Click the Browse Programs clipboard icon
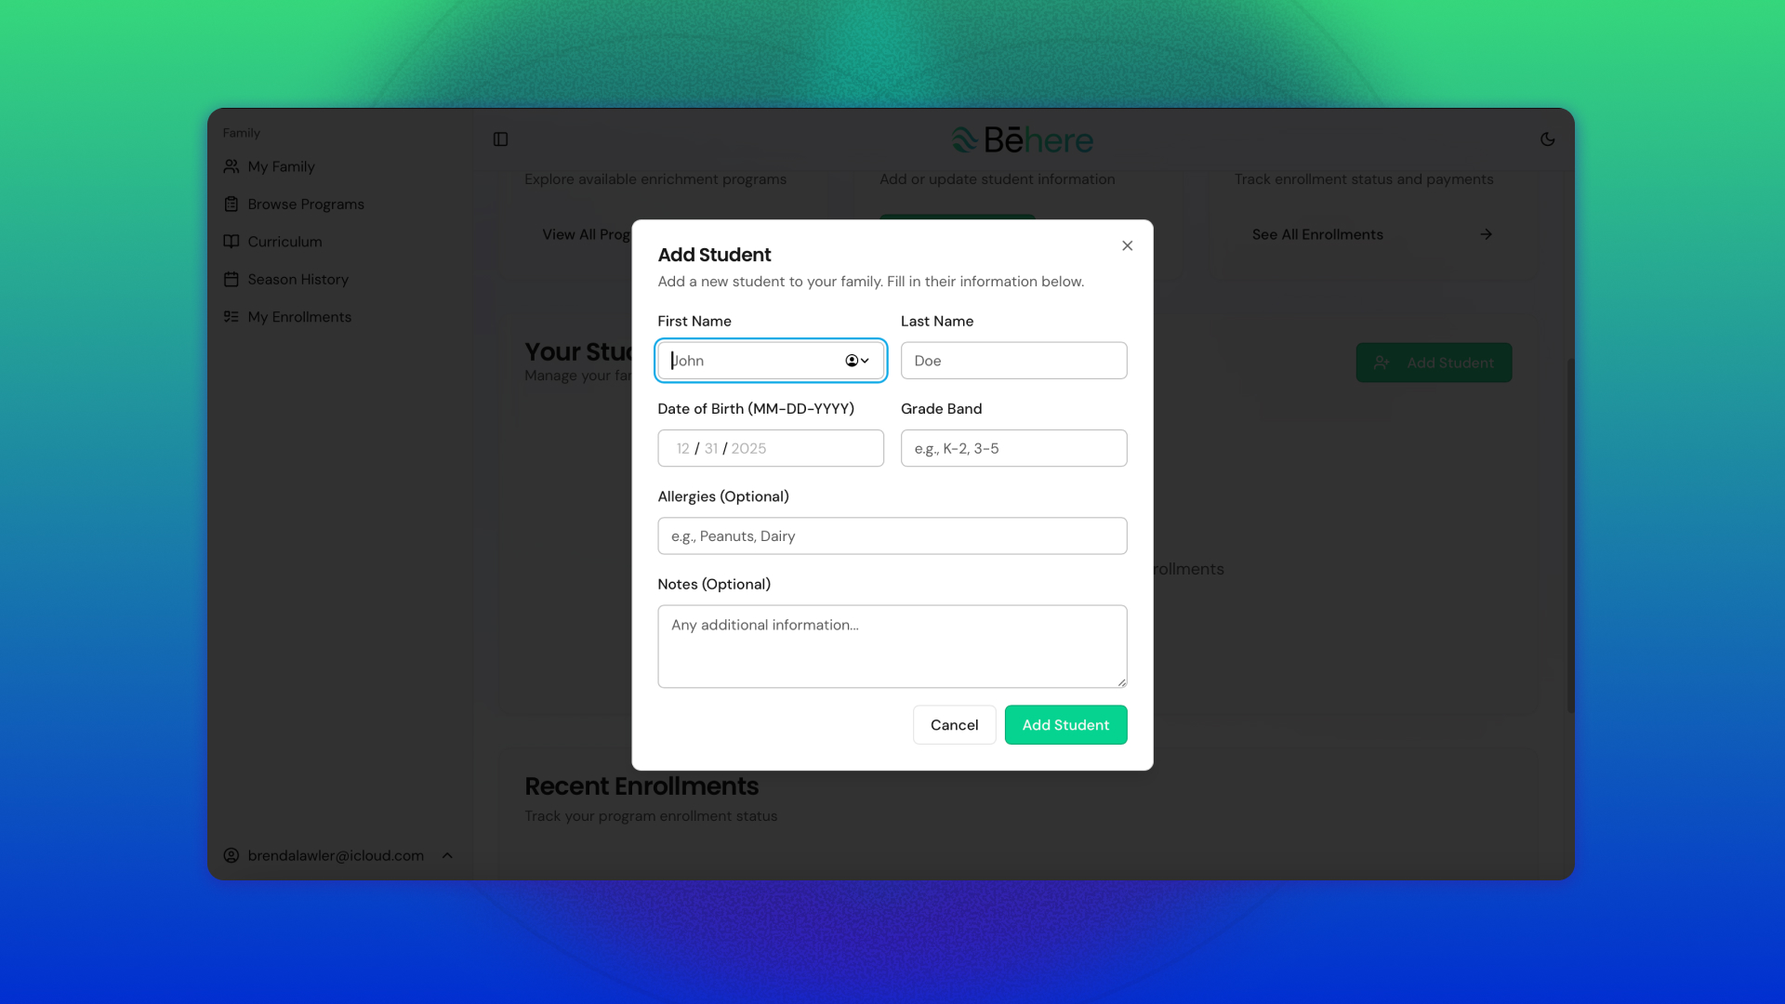 coord(231,204)
